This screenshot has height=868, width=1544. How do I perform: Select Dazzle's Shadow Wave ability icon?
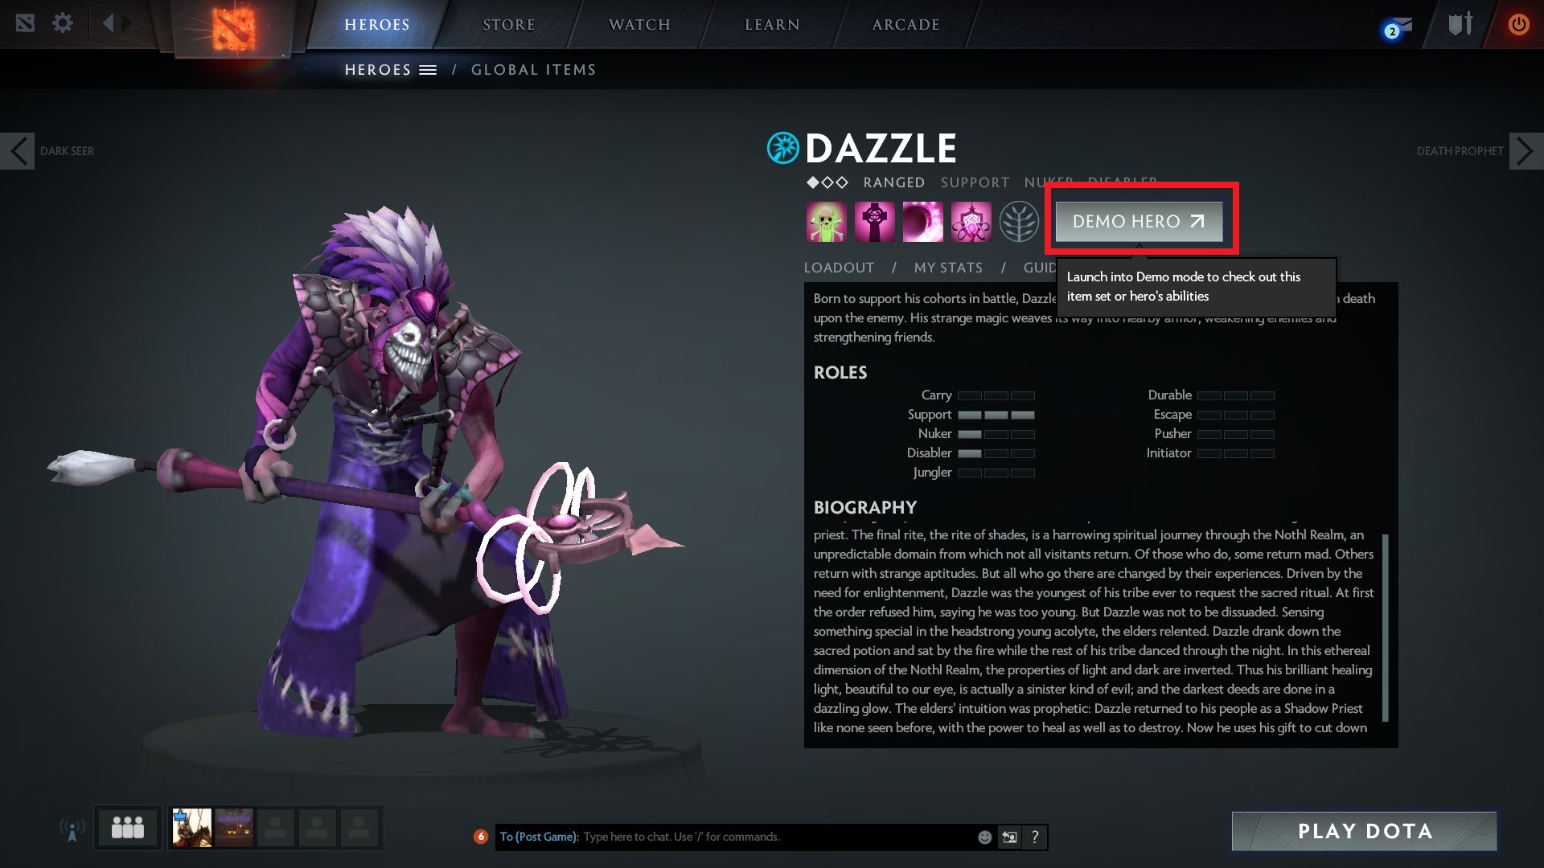923,221
